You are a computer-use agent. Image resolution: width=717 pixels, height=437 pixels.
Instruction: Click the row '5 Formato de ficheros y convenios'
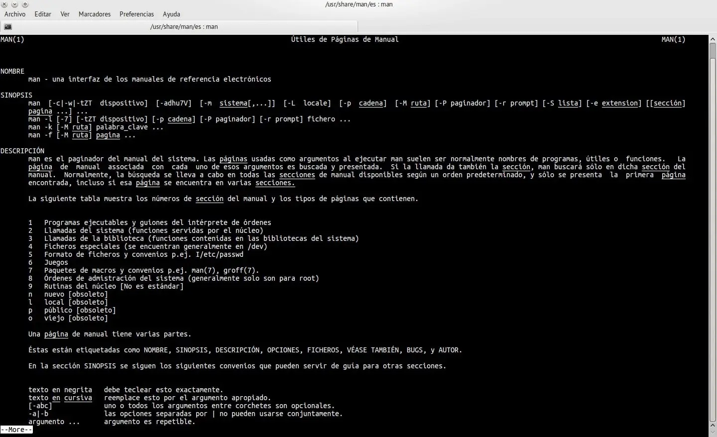(136, 254)
